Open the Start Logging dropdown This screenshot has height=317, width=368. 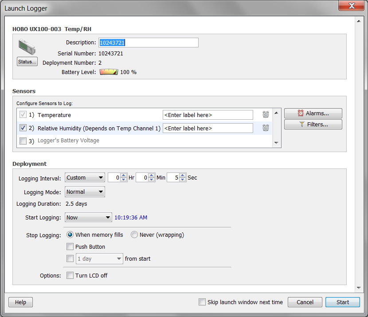tap(88, 218)
